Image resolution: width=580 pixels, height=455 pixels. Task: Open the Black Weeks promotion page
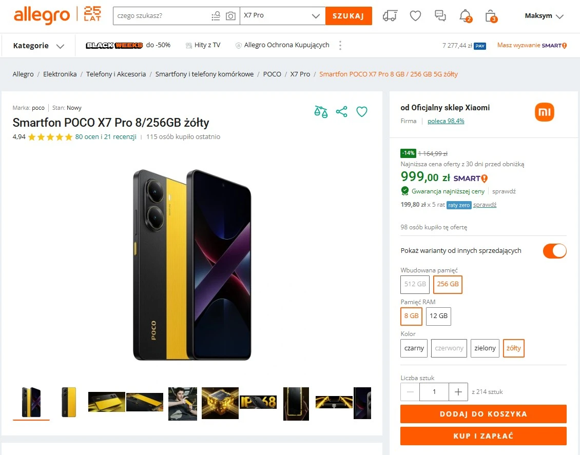coord(114,45)
